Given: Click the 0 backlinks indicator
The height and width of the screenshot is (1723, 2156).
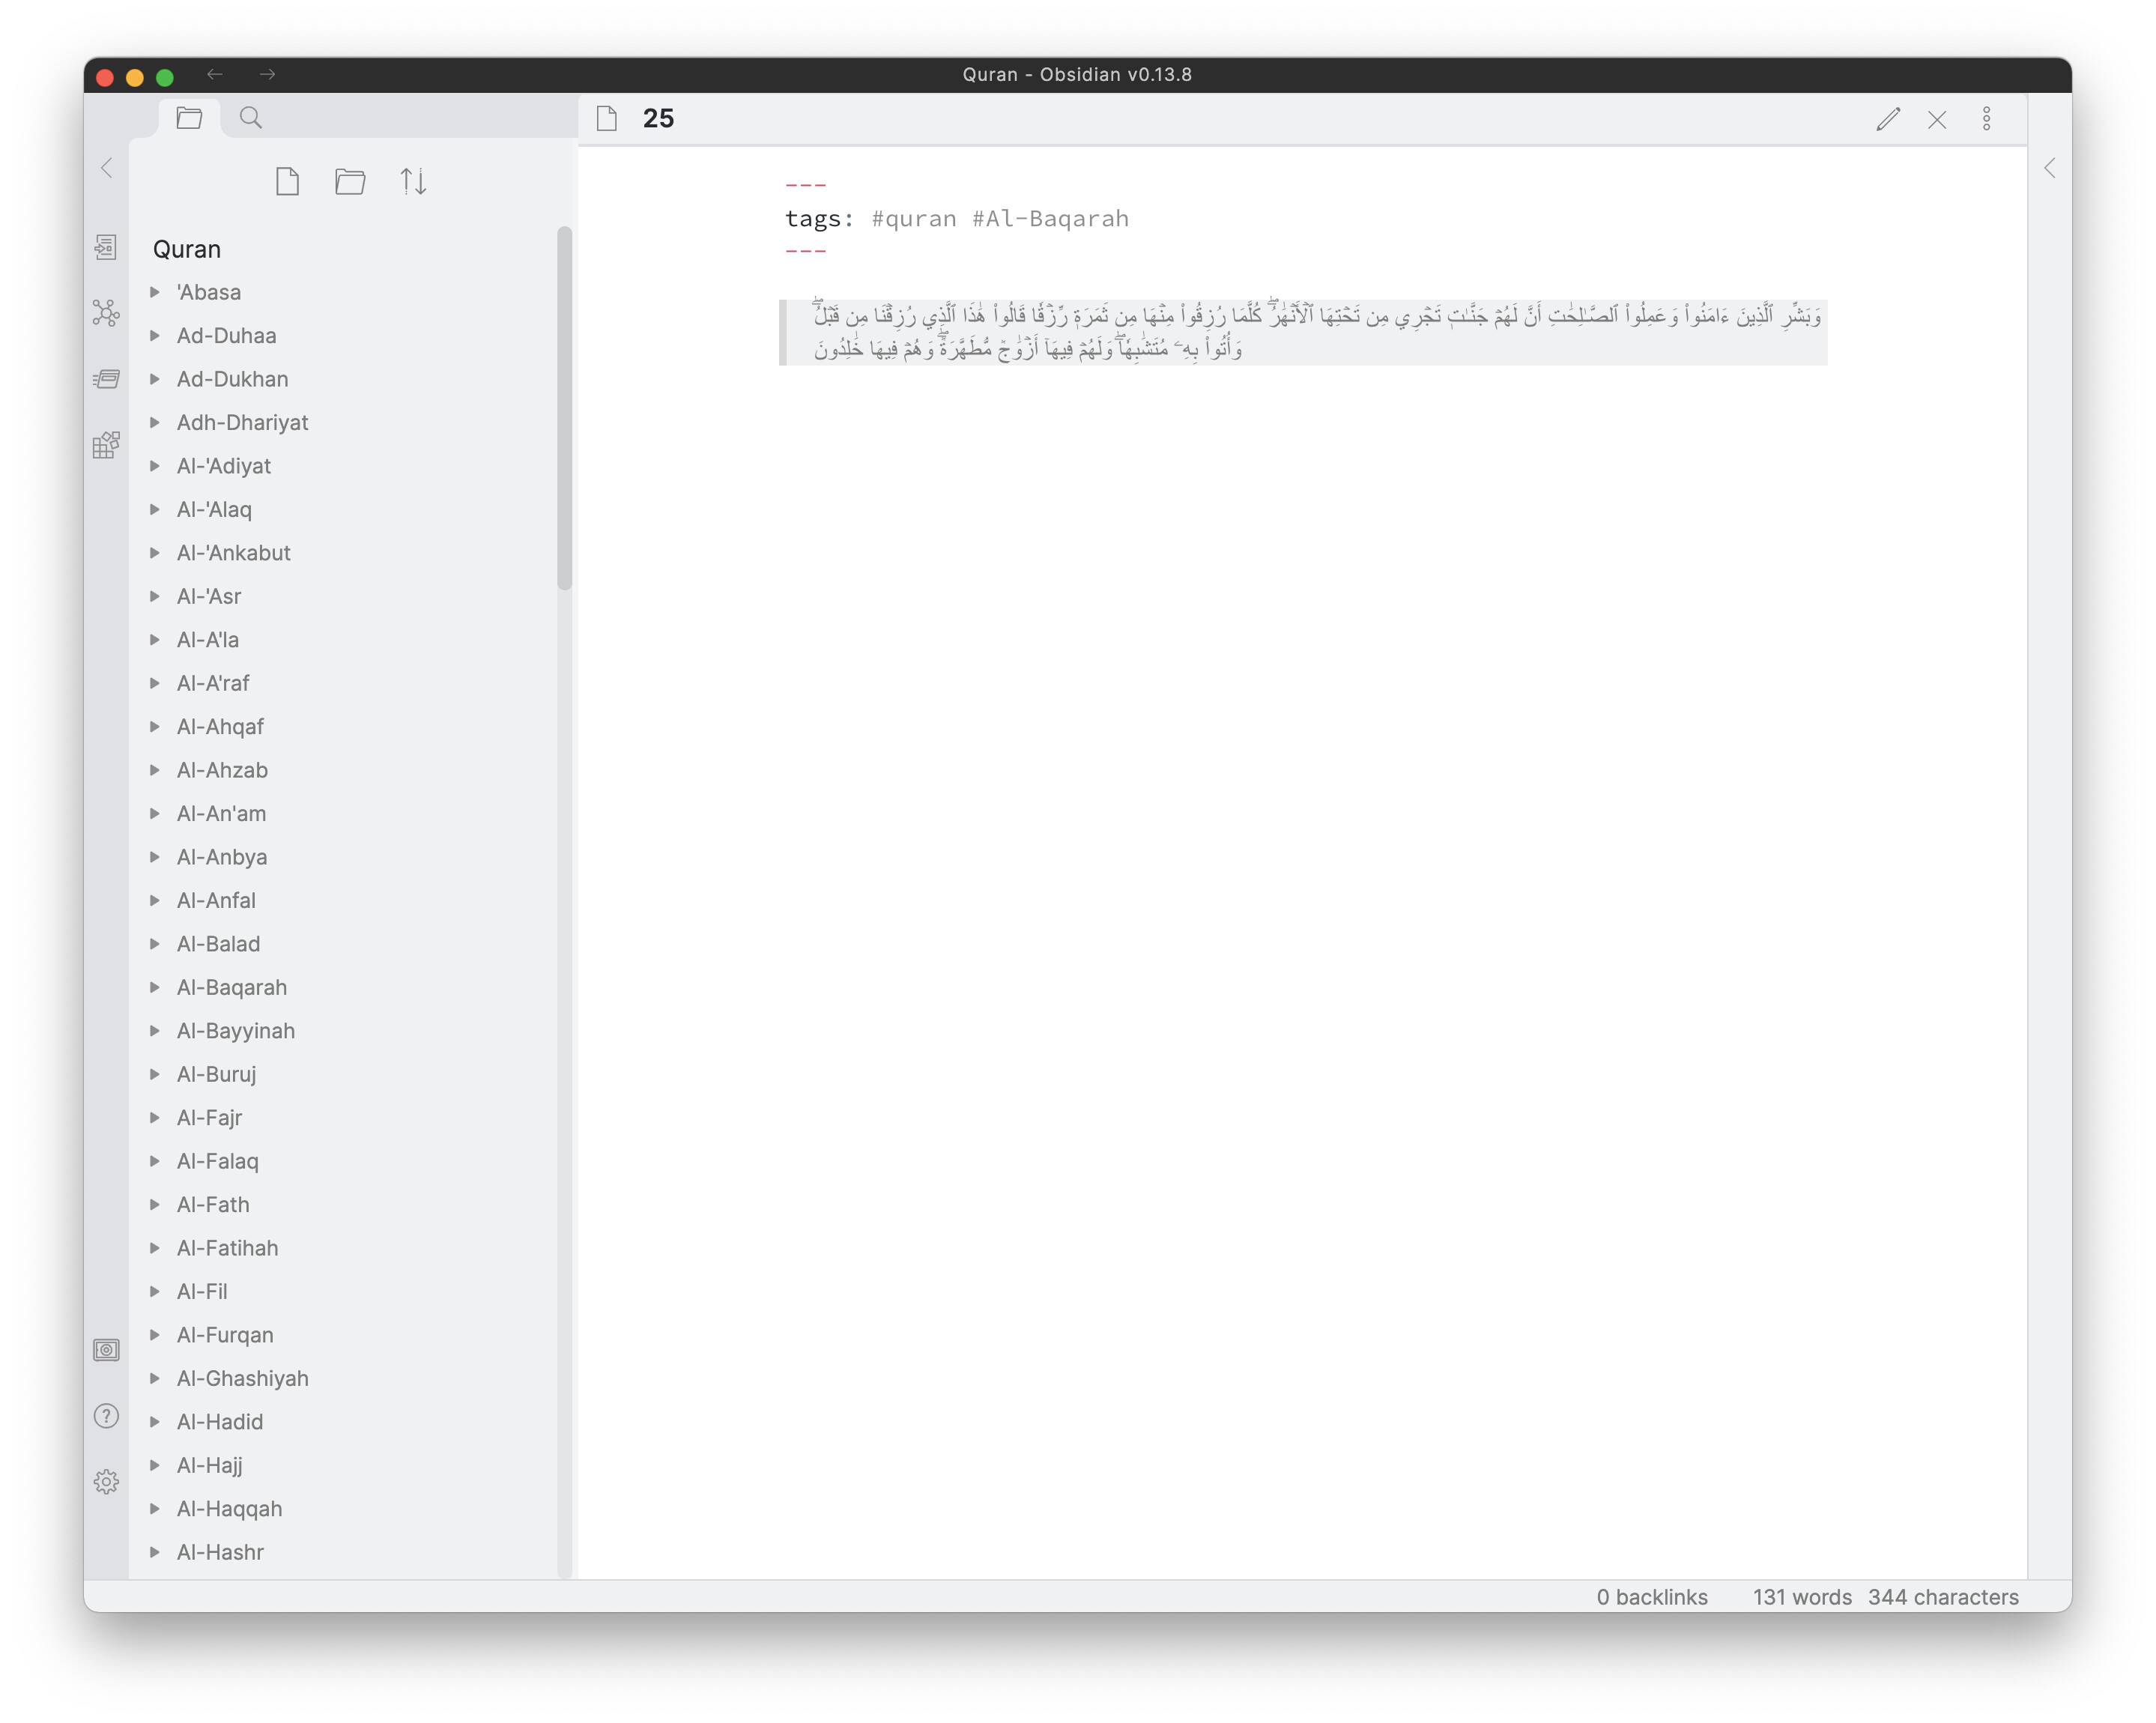Looking at the screenshot, I should coord(1653,1597).
